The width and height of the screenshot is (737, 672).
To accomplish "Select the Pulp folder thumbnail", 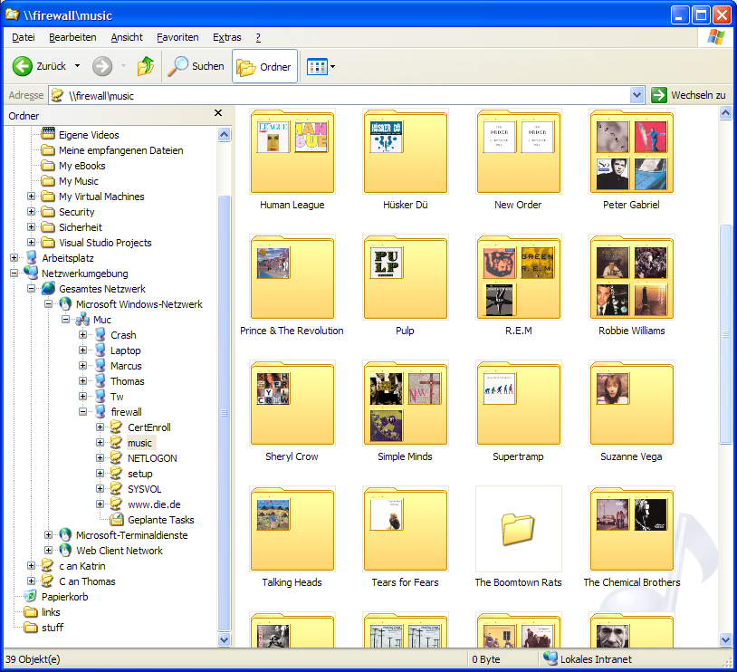I will pos(405,277).
